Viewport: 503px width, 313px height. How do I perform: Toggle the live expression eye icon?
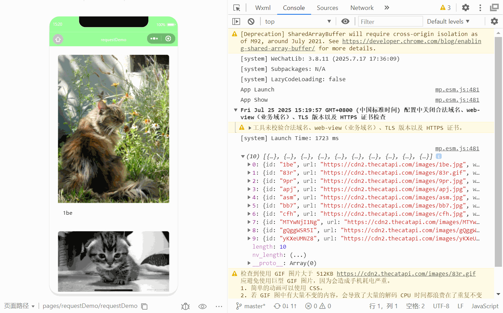pos(345,21)
